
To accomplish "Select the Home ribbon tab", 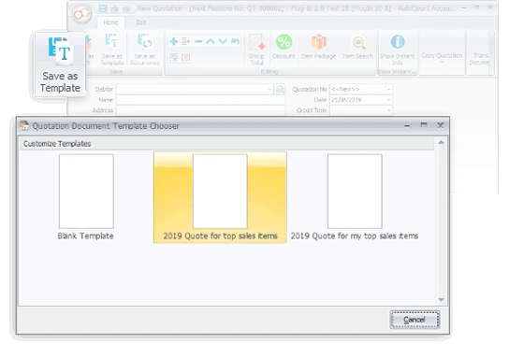I will (110, 22).
